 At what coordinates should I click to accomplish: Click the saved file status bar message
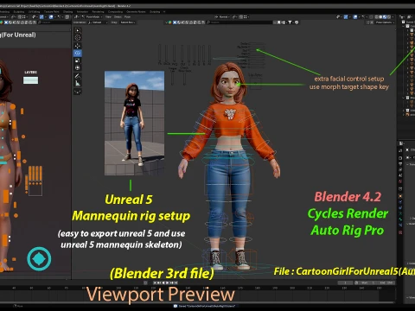pos(205,306)
